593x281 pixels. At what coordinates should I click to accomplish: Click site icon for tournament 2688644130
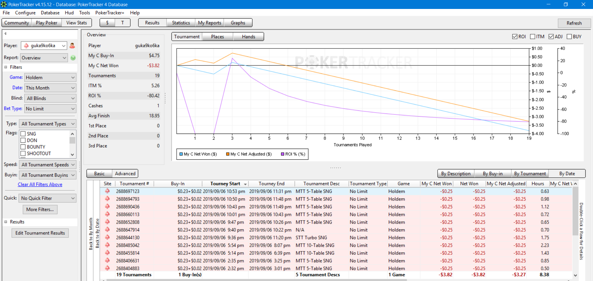click(x=107, y=238)
